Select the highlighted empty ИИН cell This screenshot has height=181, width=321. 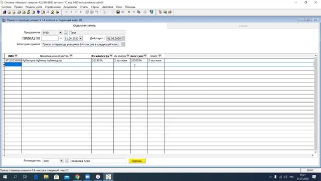13,64
